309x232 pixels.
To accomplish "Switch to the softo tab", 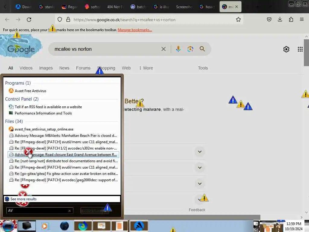I will (92, 7).
